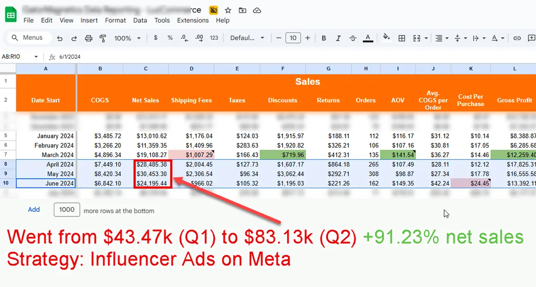Click the Merge cells icon

pyautogui.click(x=417, y=38)
